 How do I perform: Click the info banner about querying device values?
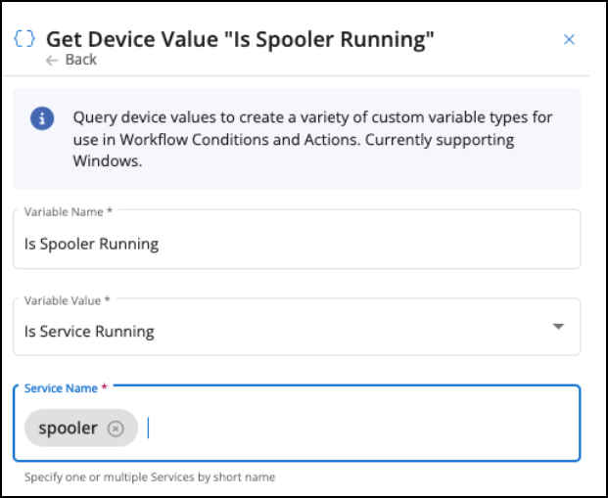tap(297, 139)
